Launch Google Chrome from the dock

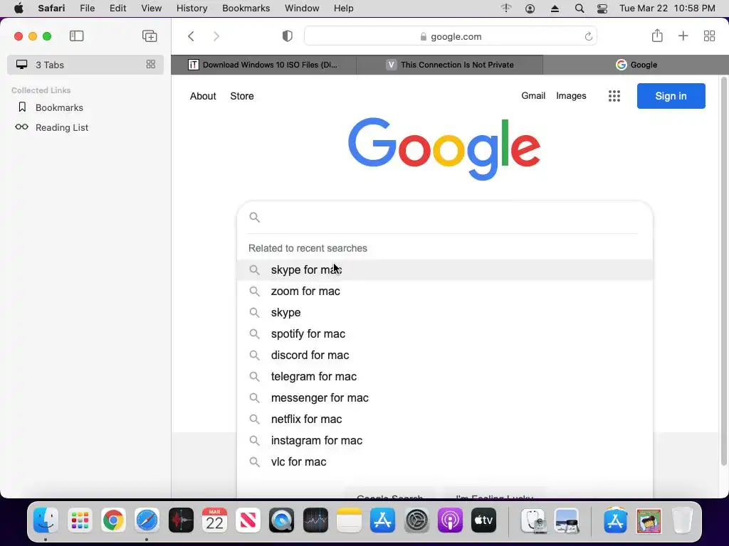[113, 520]
